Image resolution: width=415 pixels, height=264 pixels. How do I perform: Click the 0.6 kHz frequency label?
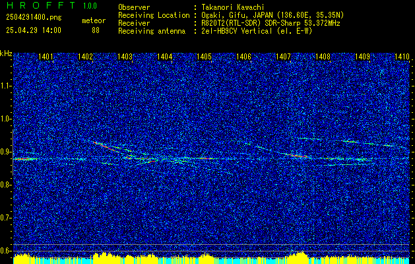(5, 251)
